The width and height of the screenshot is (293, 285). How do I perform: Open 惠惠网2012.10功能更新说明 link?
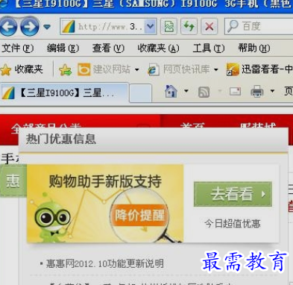[104, 263]
